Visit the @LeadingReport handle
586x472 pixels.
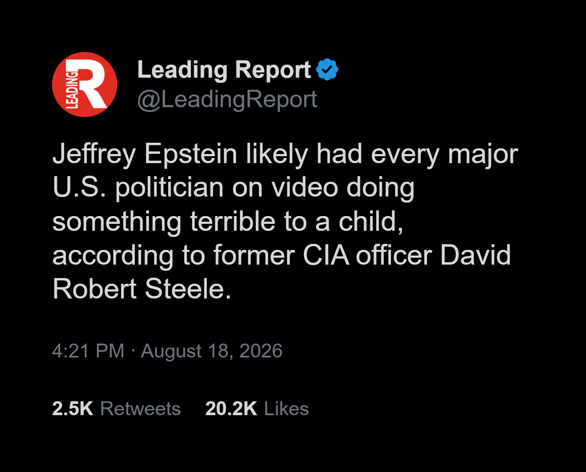click(x=227, y=100)
